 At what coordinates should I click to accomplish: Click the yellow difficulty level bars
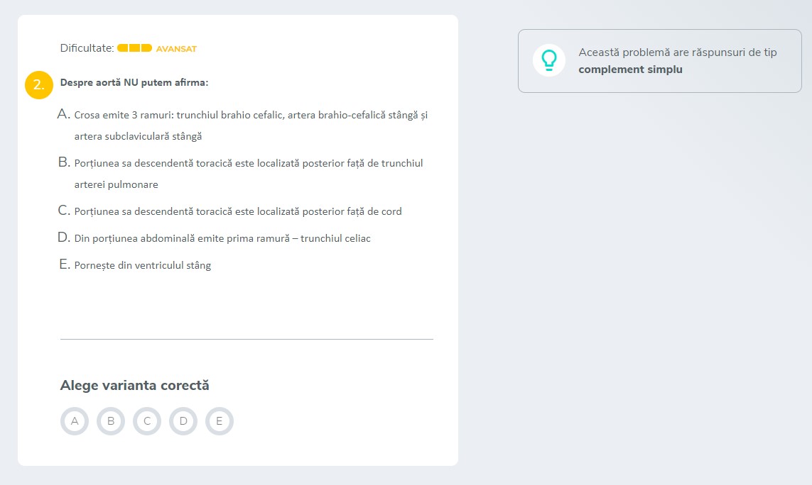click(134, 48)
